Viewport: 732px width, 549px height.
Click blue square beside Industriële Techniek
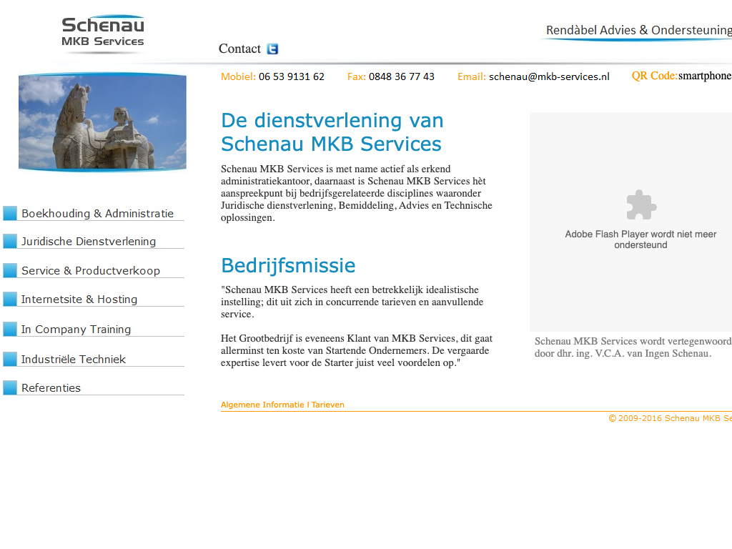[10, 359]
